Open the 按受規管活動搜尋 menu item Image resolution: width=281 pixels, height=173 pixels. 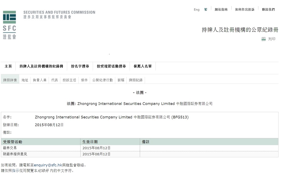(x=111, y=66)
